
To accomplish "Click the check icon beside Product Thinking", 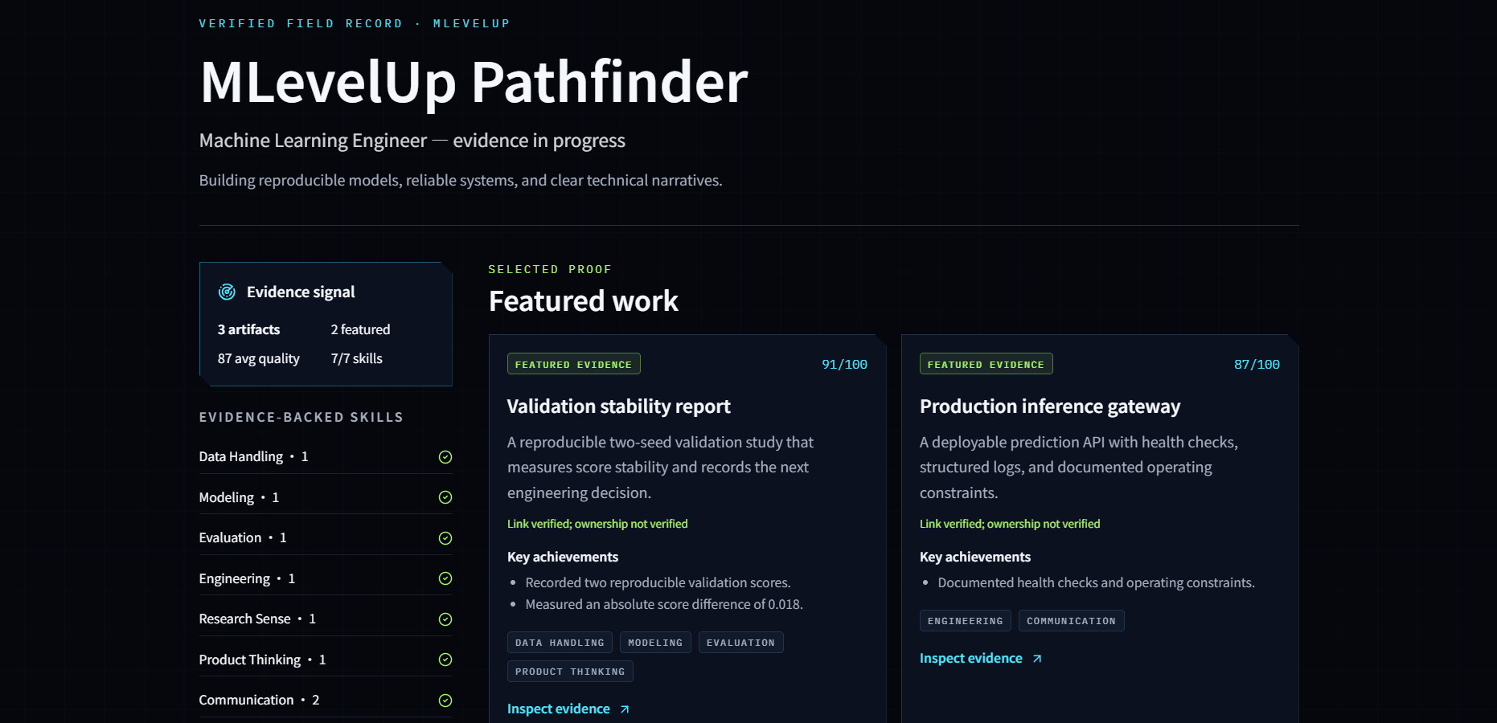I will 445,660.
